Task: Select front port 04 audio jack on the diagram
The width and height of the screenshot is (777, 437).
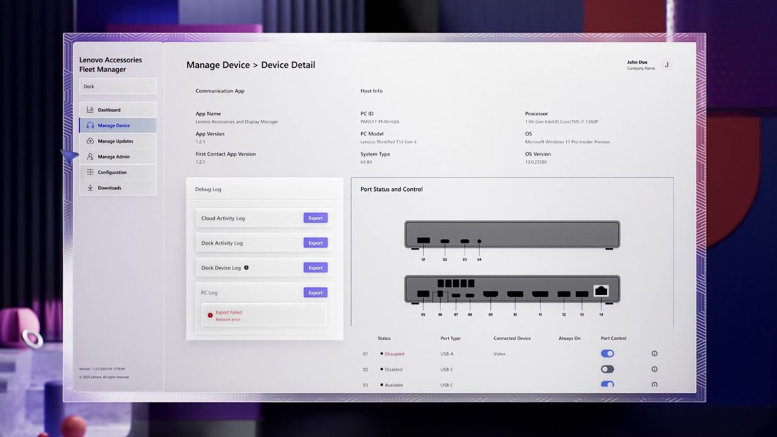Action: pyautogui.click(x=480, y=241)
